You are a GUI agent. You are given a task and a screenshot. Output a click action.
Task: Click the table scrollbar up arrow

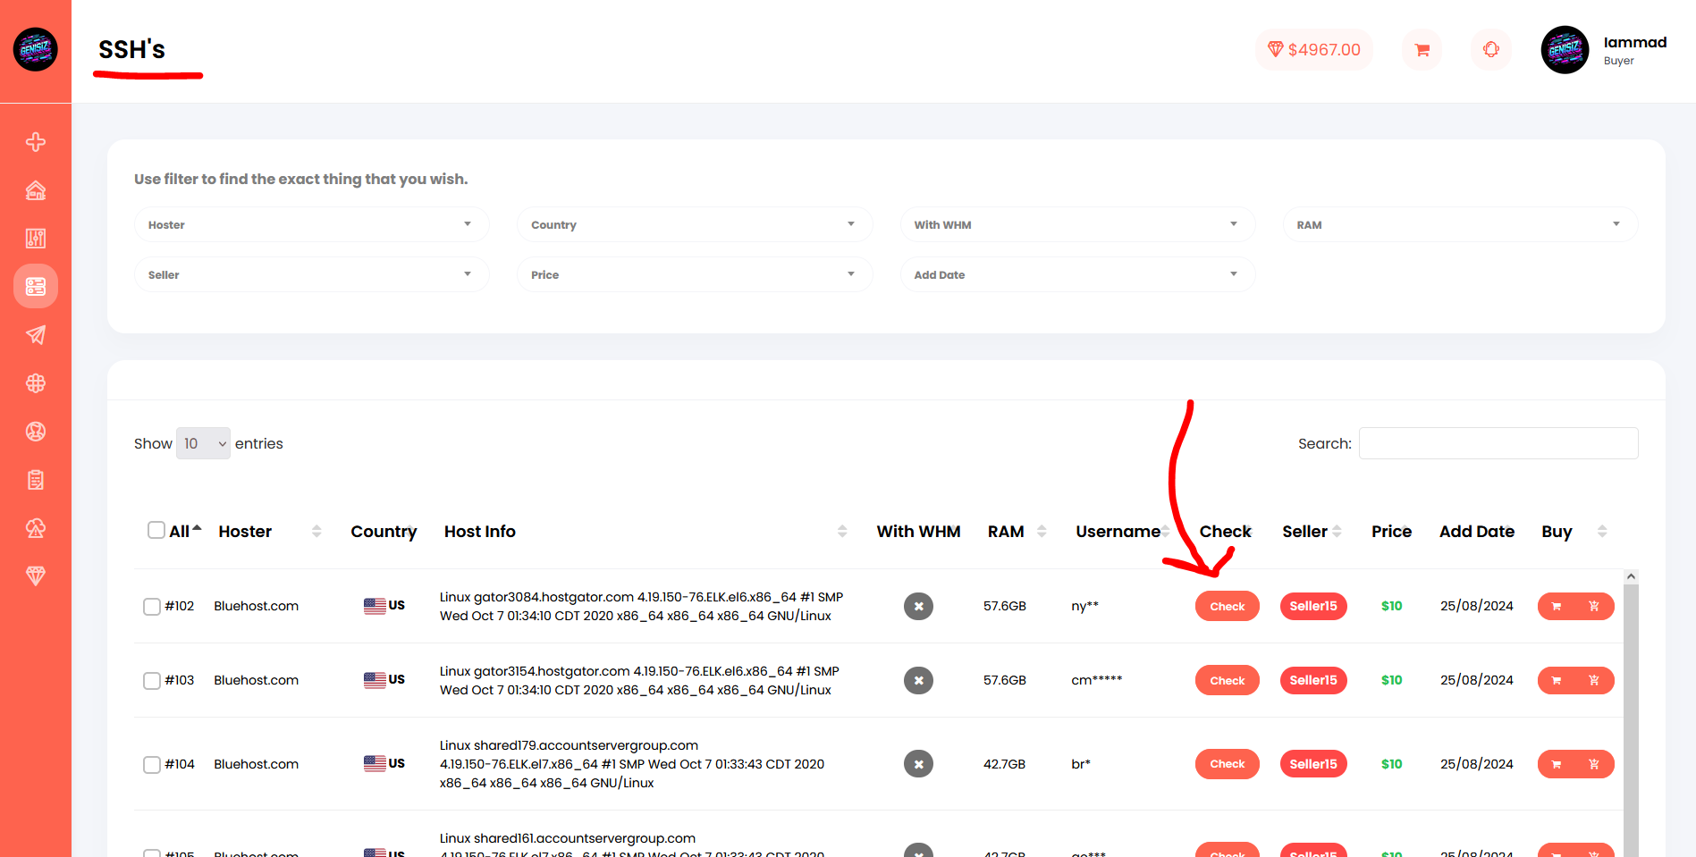point(1631,576)
